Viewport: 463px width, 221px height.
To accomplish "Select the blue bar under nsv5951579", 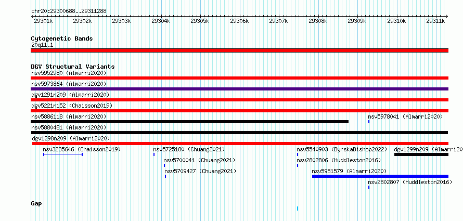I will point(380,176).
